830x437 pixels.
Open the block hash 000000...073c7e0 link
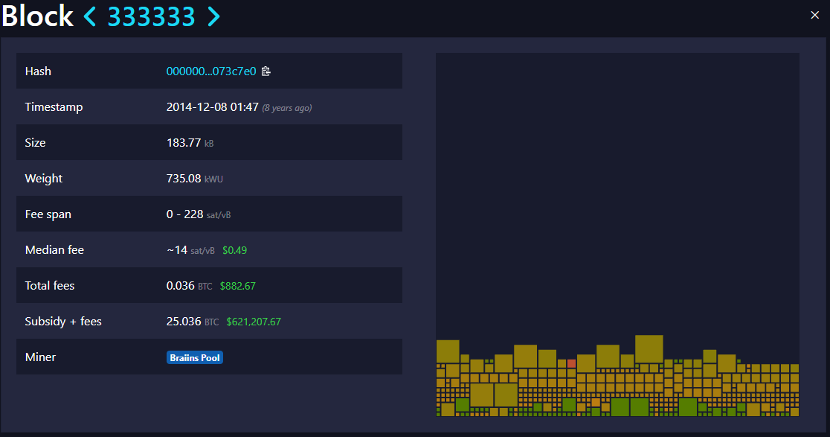click(x=210, y=71)
